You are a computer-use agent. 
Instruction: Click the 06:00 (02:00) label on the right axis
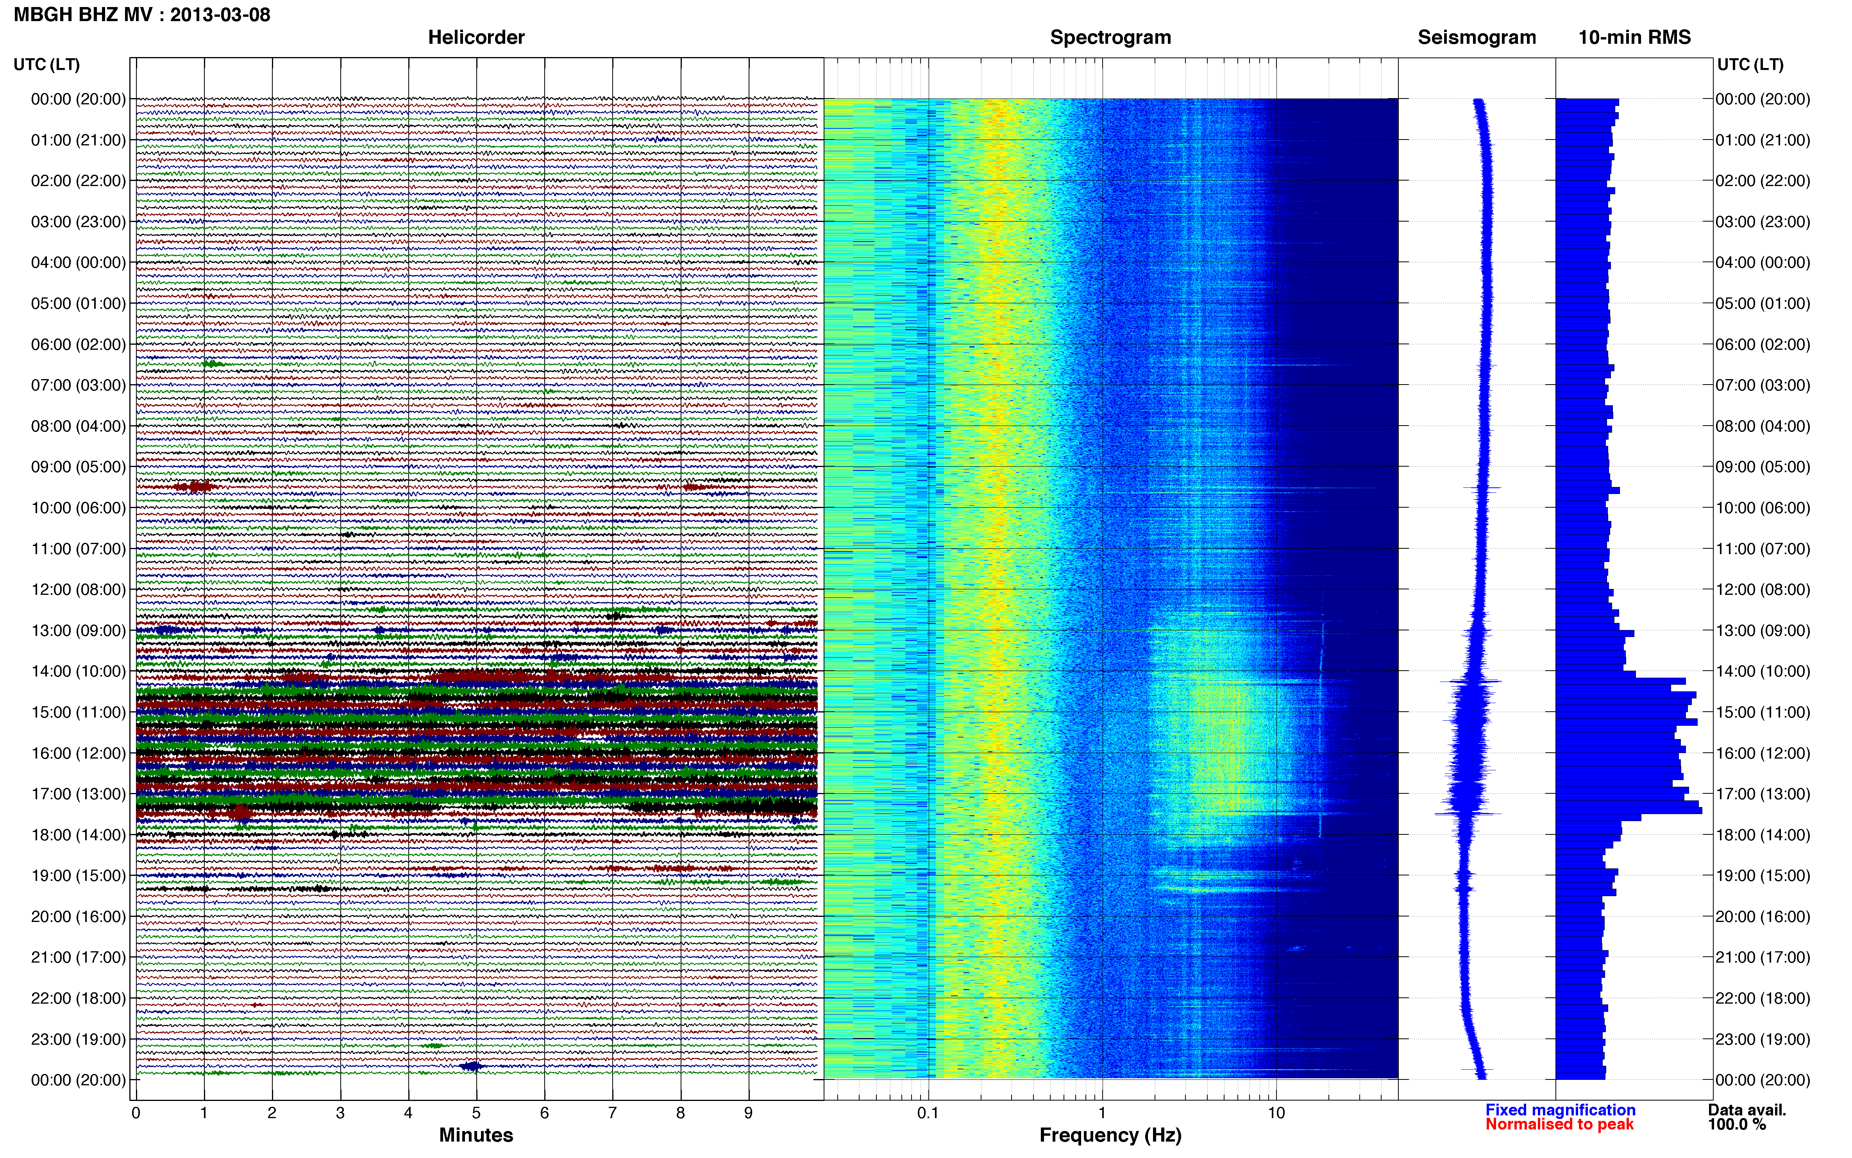tap(1763, 345)
